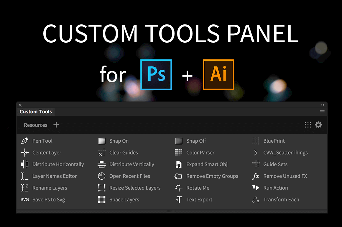Switch to the Custom Tools tab
342x227 pixels.
coord(35,112)
